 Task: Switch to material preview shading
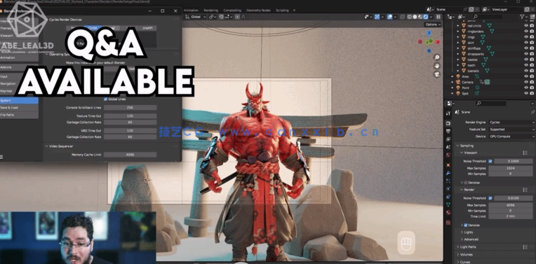click(420, 17)
